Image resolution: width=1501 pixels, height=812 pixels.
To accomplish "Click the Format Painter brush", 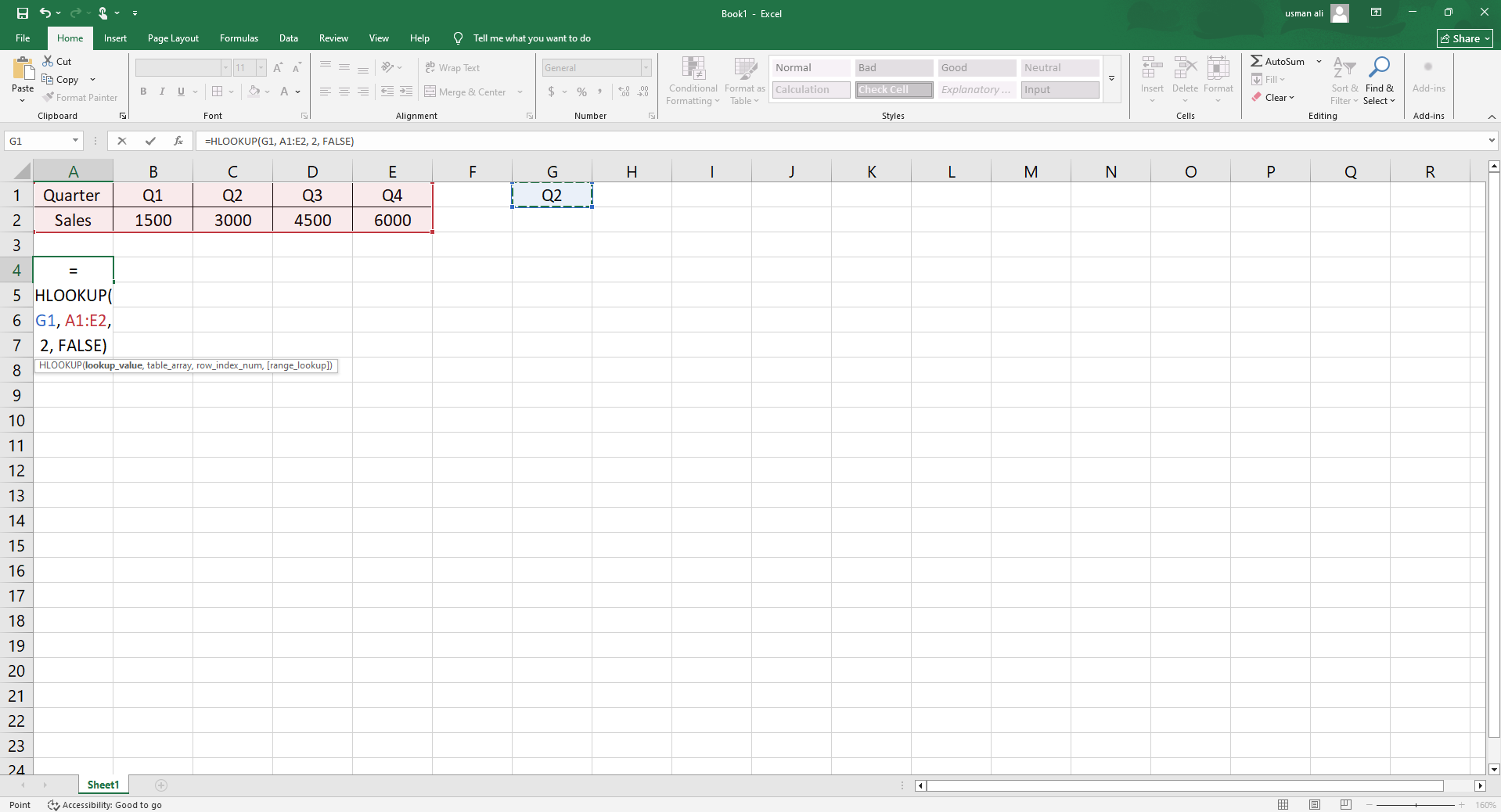I will pyautogui.click(x=49, y=97).
